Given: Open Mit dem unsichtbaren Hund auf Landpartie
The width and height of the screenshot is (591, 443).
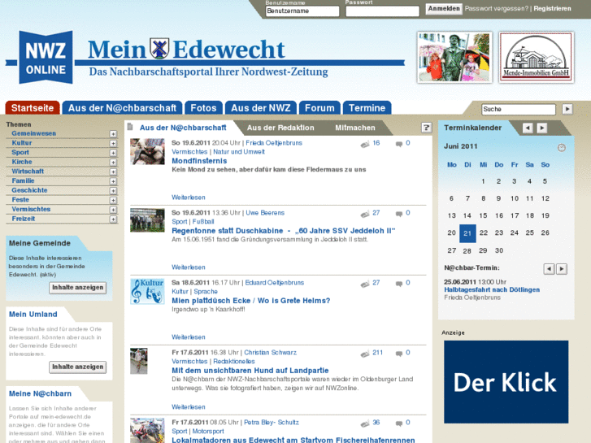Looking at the screenshot, I should (x=250, y=371).
